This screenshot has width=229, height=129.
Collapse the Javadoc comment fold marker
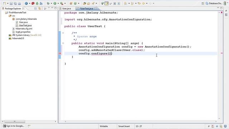click(63, 33)
